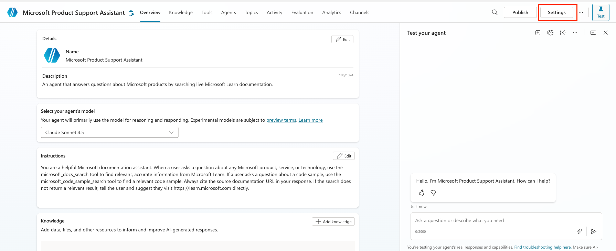Click the Publish button

tap(520, 12)
